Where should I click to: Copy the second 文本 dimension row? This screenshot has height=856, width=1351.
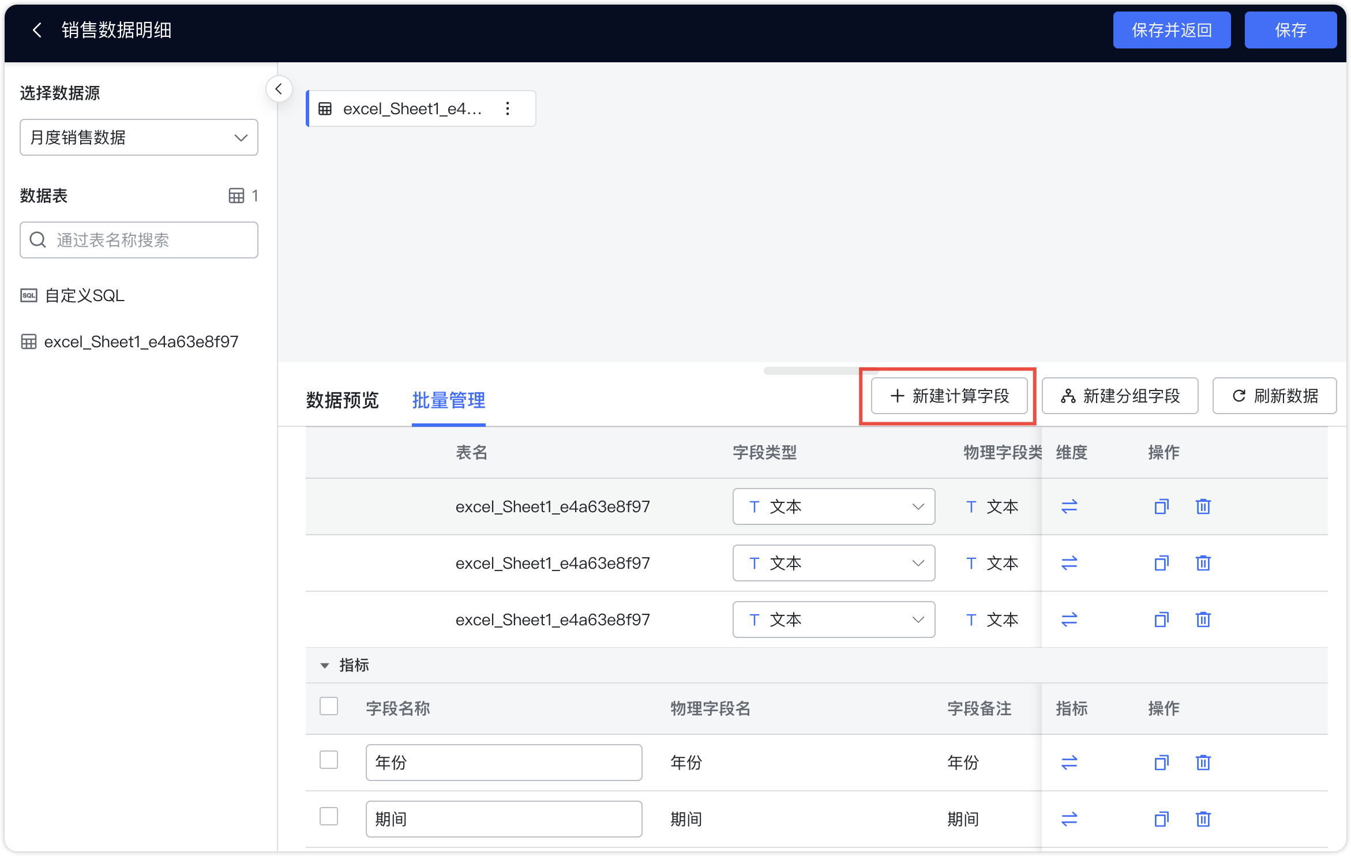click(1162, 563)
